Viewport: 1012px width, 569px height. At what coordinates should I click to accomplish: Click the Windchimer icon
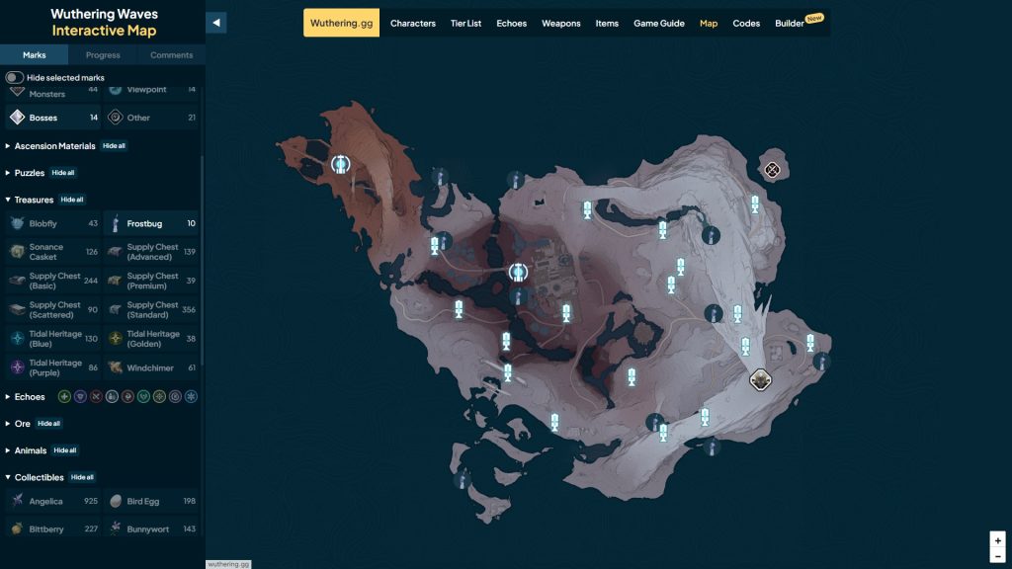[116, 367]
